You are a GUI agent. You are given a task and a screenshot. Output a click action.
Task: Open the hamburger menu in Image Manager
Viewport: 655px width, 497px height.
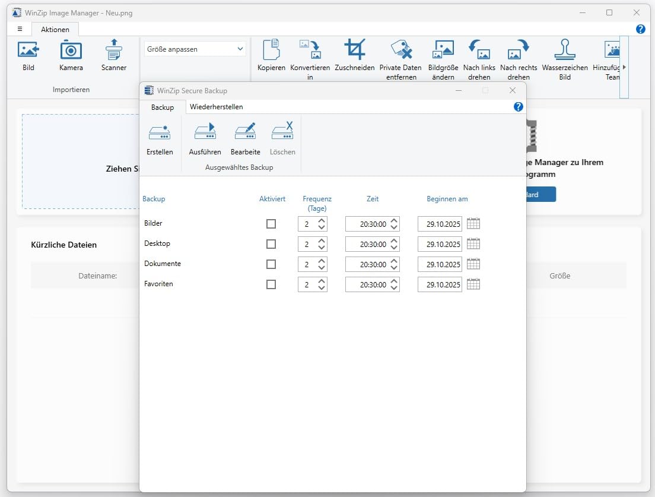(x=20, y=29)
